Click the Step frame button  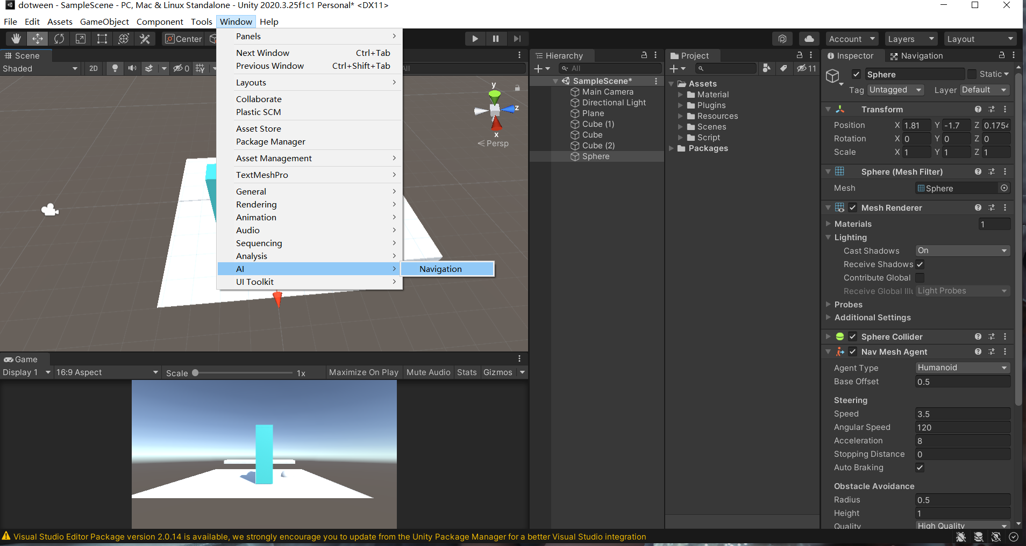517,39
